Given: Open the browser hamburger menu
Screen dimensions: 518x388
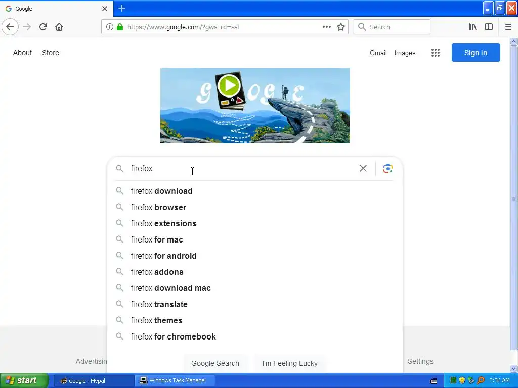Looking at the screenshot, I should 508,27.
